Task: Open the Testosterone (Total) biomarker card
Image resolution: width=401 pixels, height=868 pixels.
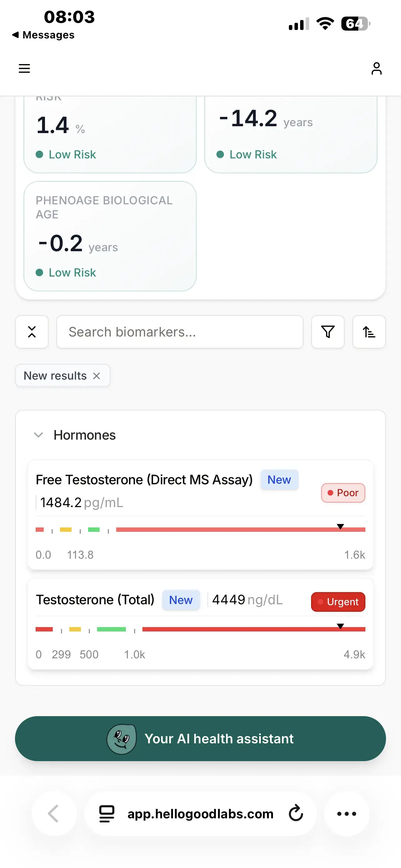Action: [95, 600]
